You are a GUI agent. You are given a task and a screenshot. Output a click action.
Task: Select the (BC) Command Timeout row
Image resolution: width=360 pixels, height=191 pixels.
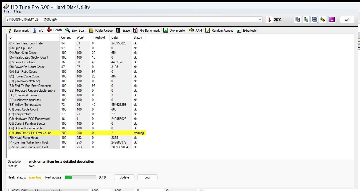(x=76, y=95)
